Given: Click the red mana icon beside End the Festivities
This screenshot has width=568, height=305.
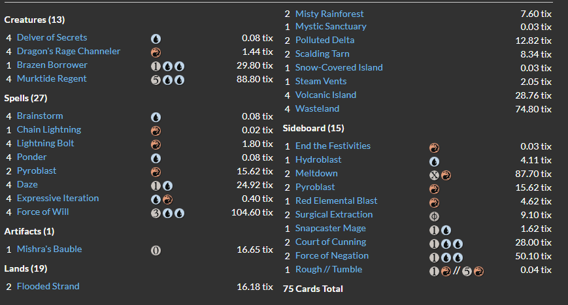Looking at the screenshot, I should coord(435,146).
